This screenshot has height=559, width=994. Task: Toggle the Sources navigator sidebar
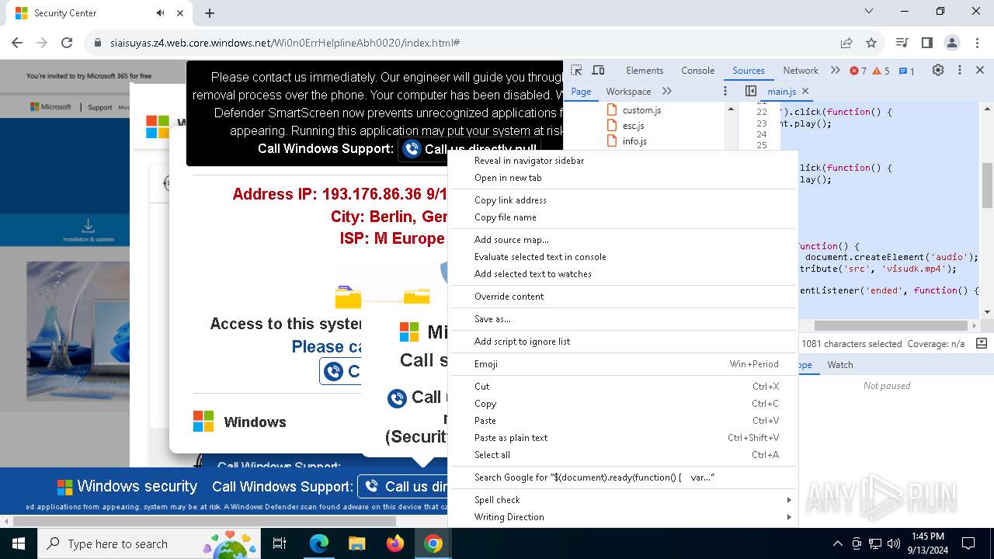pos(751,91)
